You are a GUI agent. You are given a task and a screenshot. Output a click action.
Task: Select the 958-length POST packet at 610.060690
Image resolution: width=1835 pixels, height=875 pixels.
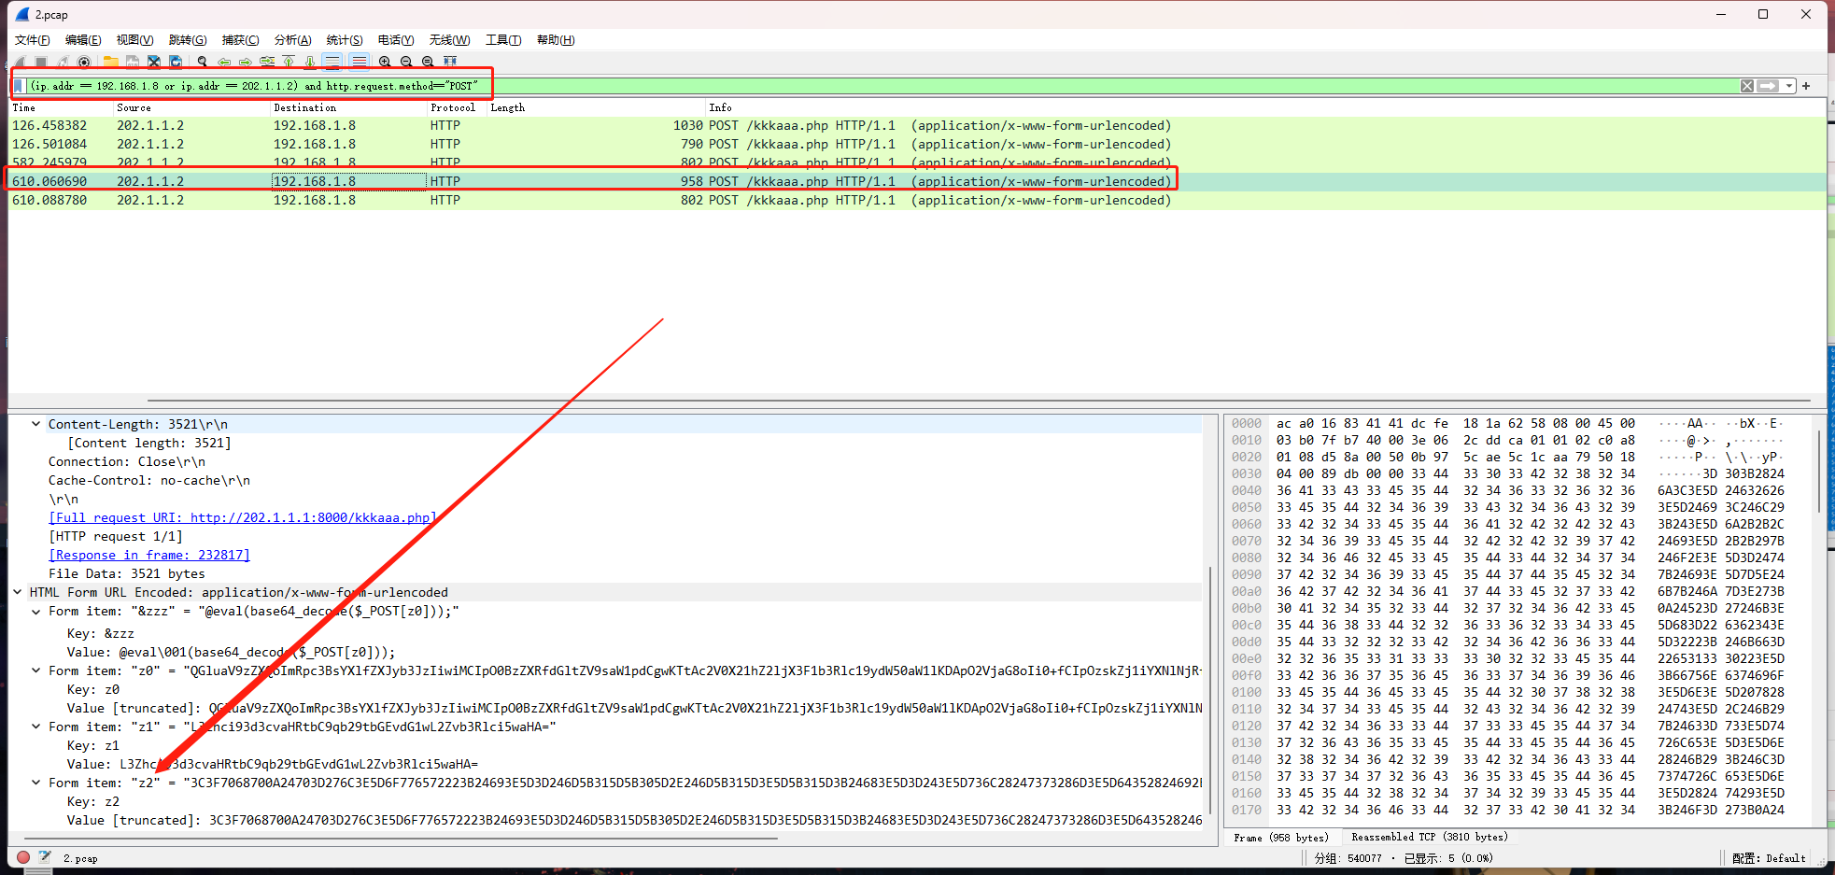[x=917, y=181]
